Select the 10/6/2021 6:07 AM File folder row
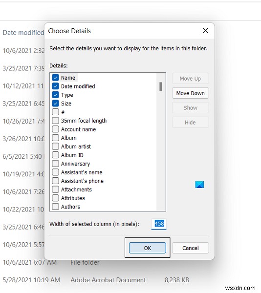261x293 pixels. 51,262
